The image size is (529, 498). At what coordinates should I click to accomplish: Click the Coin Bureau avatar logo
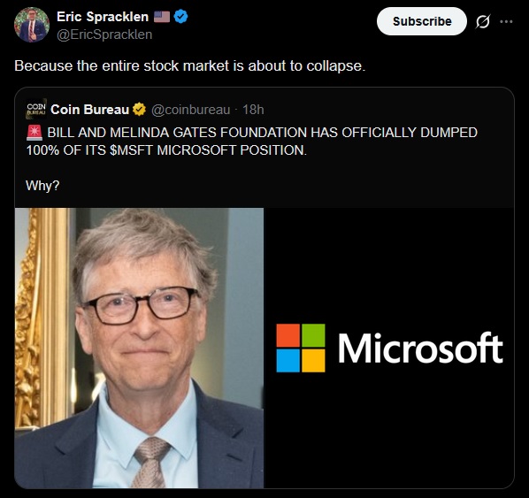tap(36, 109)
